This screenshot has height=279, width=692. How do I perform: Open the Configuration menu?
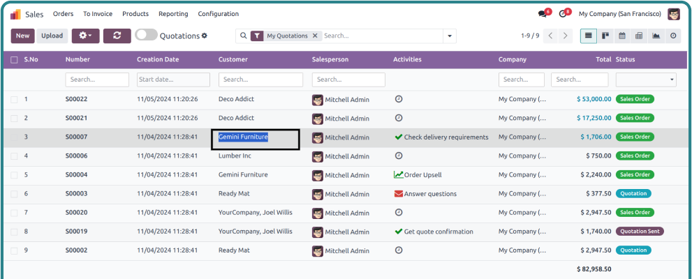(x=218, y=14)
